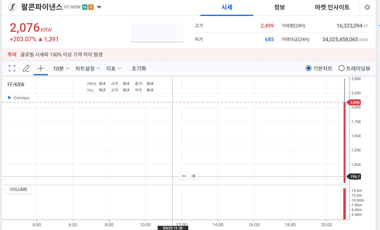Click the chart zoom in plus button
Screen dimensions: 380x230
tap(194, 176)
